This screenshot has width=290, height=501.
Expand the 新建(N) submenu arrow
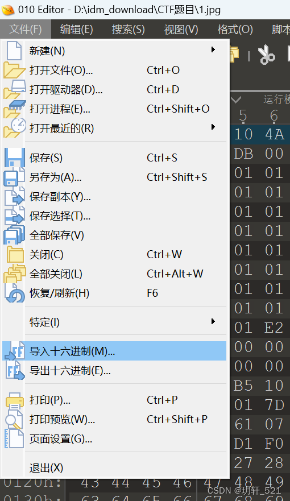pyautogui.click(x=213, y=49)
